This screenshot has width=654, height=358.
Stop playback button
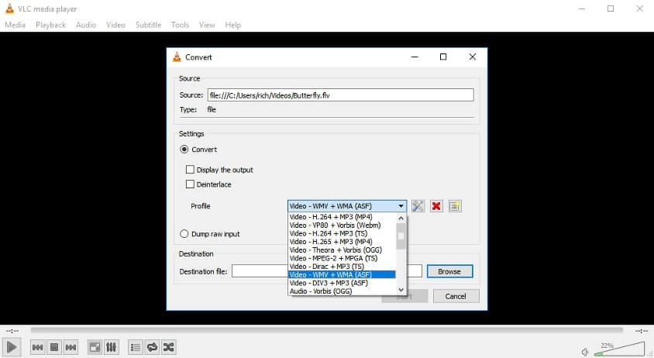tap(54, 347)
